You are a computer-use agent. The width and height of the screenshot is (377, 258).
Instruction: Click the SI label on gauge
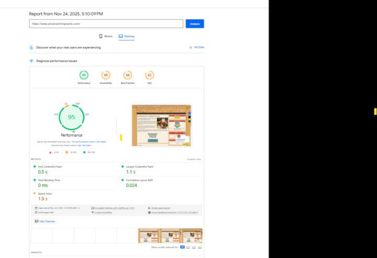click(x=66, y=104)
